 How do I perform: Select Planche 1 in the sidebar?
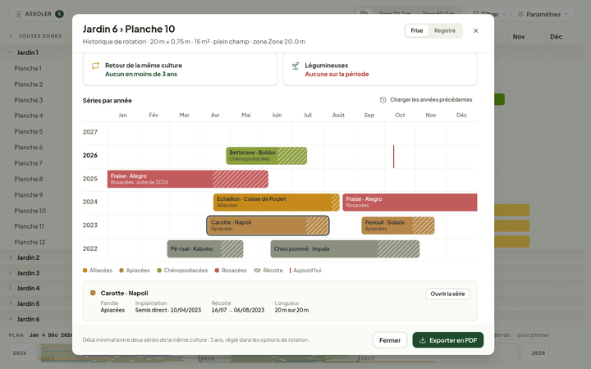[x=28, y=69]
